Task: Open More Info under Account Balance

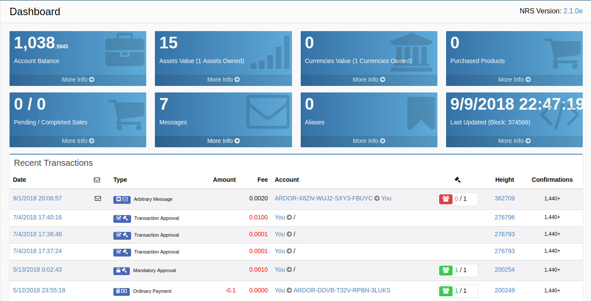Action: coord(78,79)
